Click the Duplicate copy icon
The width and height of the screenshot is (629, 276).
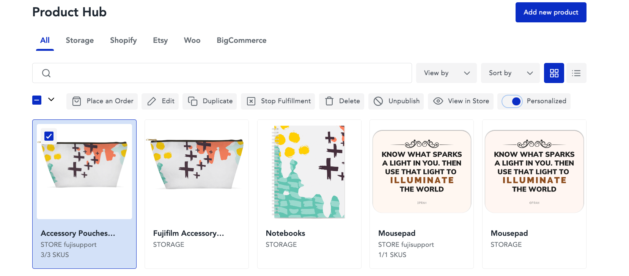193,101
